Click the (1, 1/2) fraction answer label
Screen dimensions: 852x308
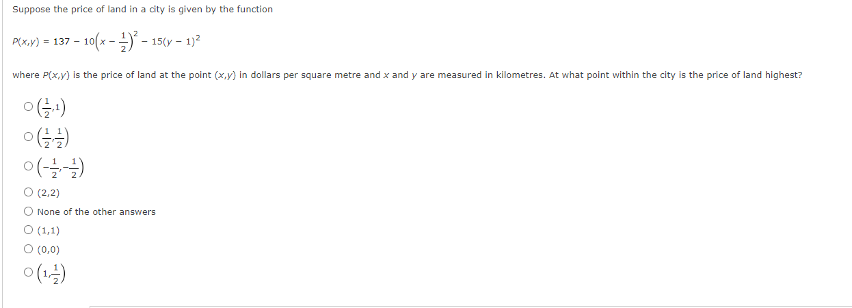[x=52, y=272]
